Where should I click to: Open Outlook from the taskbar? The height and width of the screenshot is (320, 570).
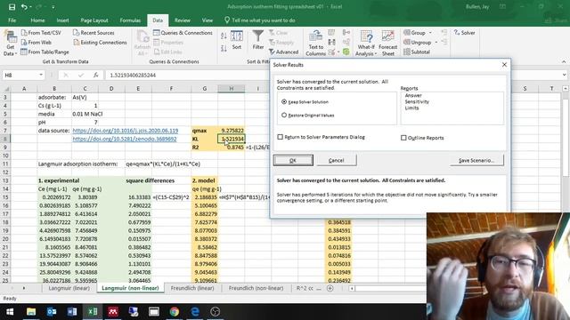(x=52, y=312)
